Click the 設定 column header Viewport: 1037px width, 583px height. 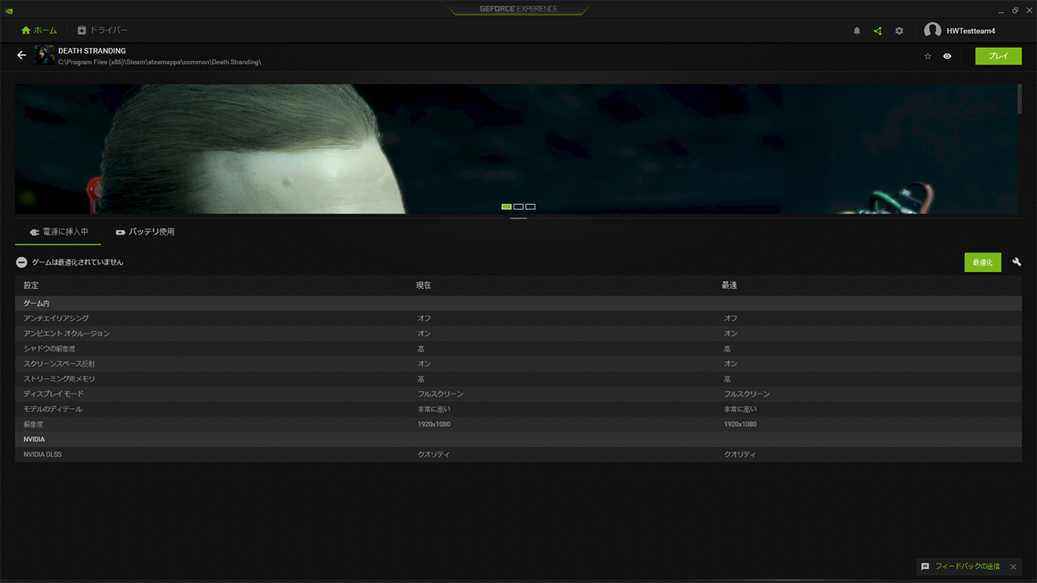point(31,285)
